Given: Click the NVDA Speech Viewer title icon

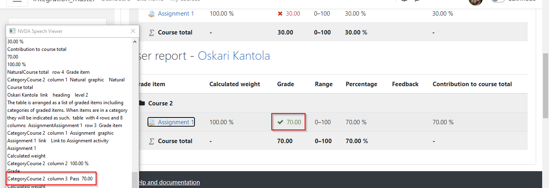Looking at the screenshot, I should 12,31.
